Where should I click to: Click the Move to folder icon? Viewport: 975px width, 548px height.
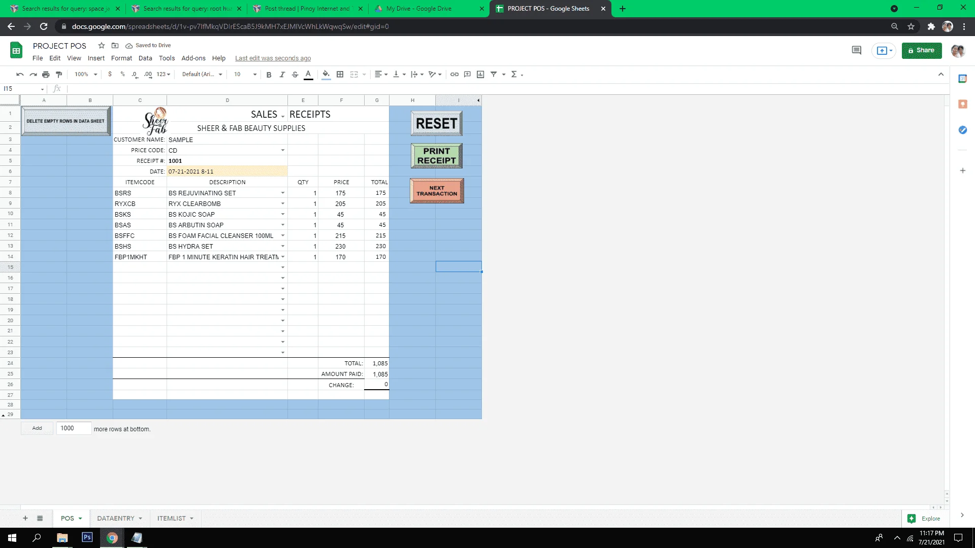pyautogui.click(x=115, y=45)
